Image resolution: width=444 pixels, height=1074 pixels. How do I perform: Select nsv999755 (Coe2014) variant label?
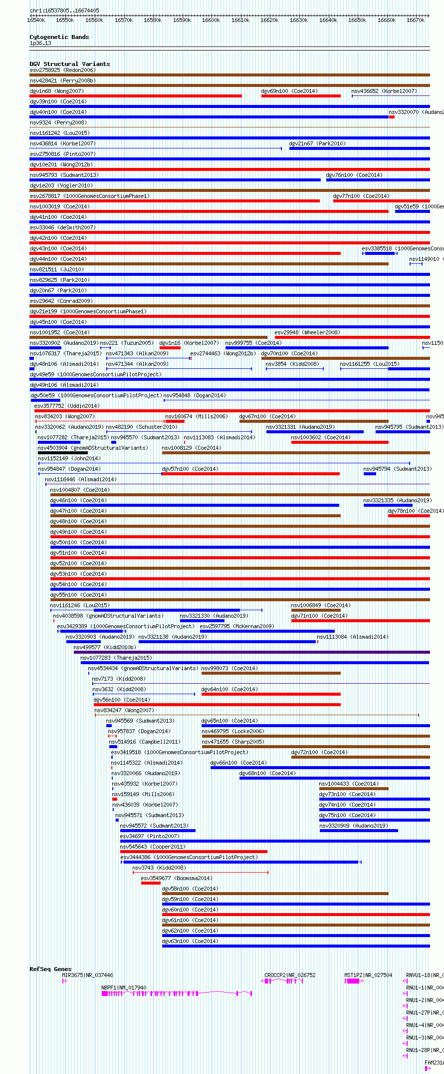coord(253,343)
